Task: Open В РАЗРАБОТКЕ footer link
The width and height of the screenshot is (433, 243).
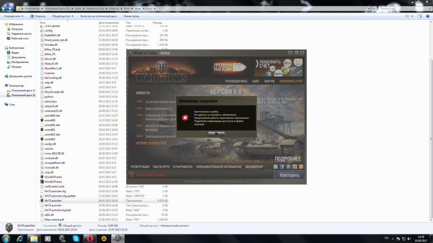Action: pos(183,167)
